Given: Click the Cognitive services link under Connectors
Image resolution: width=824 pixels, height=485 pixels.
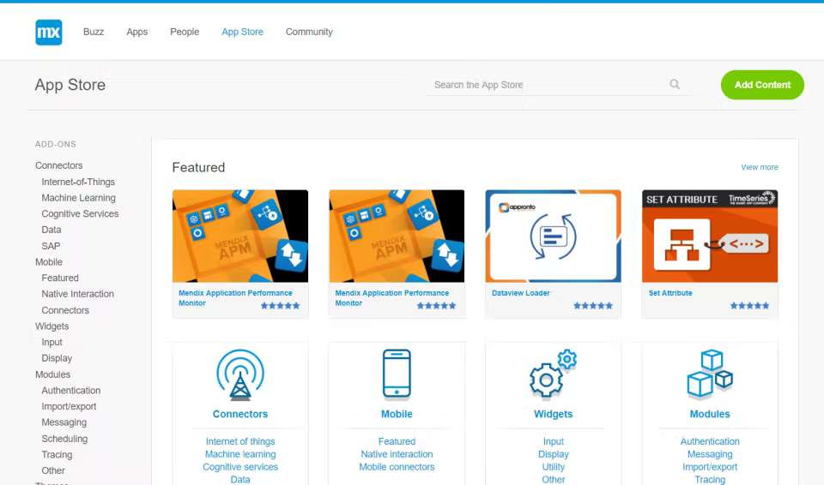Looking at the screenshot, I should coord(240,467).
